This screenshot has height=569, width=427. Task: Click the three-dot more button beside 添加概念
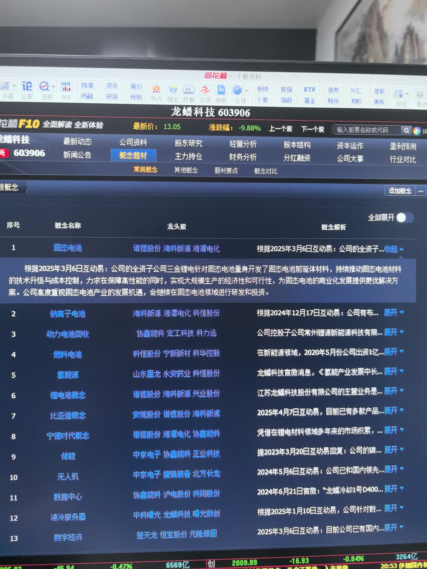point(420,191)
